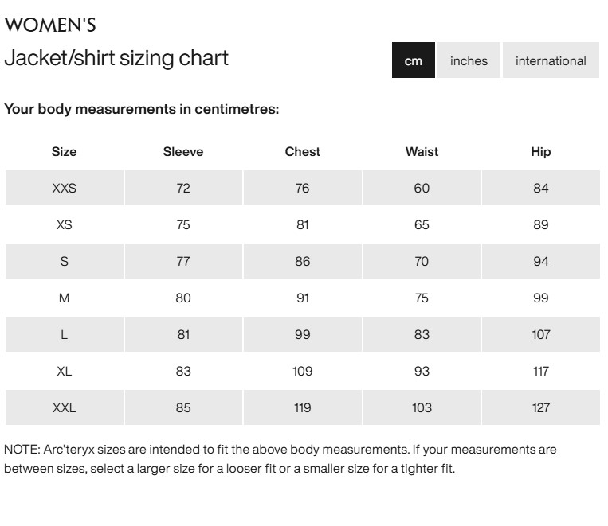Click the Hip column header

coord(541,152)
